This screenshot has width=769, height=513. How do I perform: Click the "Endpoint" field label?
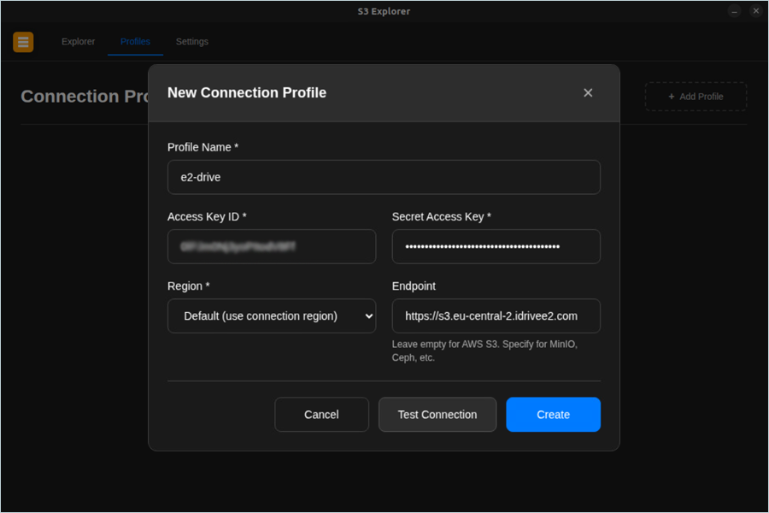coord(414,286)
